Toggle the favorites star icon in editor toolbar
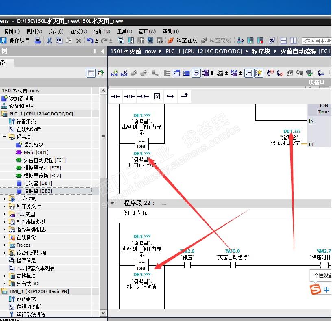 point(259,73)
